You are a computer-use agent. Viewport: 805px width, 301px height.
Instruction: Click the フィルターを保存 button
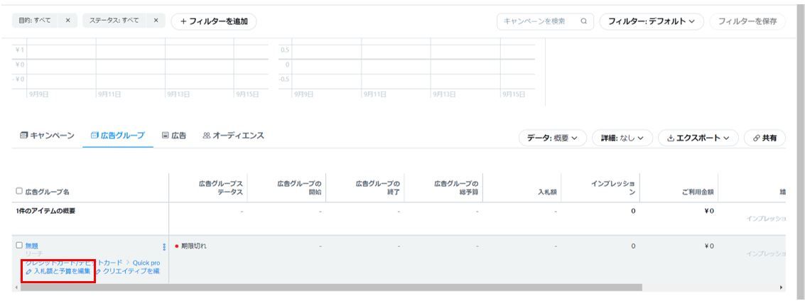click(747, 21)
